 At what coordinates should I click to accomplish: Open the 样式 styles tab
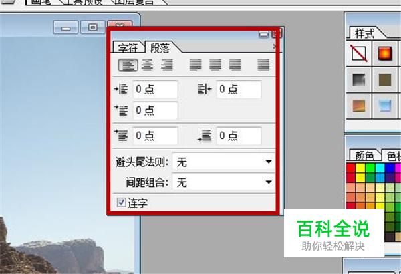[364, 33]
